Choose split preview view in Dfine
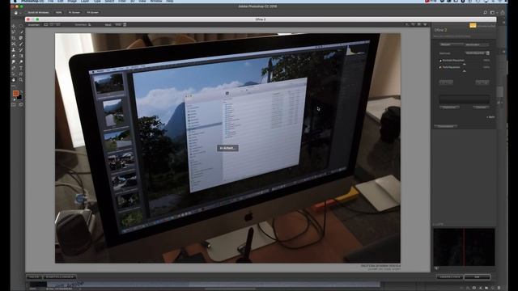The width and height of the screenshot is (518, 291). pyautogui.click(x=52, y=24)
